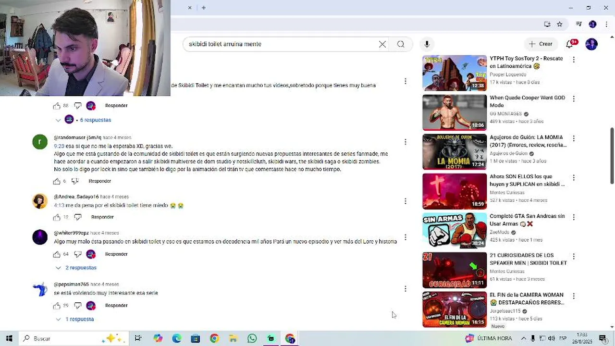Open Task View in taskbar
This screenshot has height=346, width=615.
[x=138, y=338]
